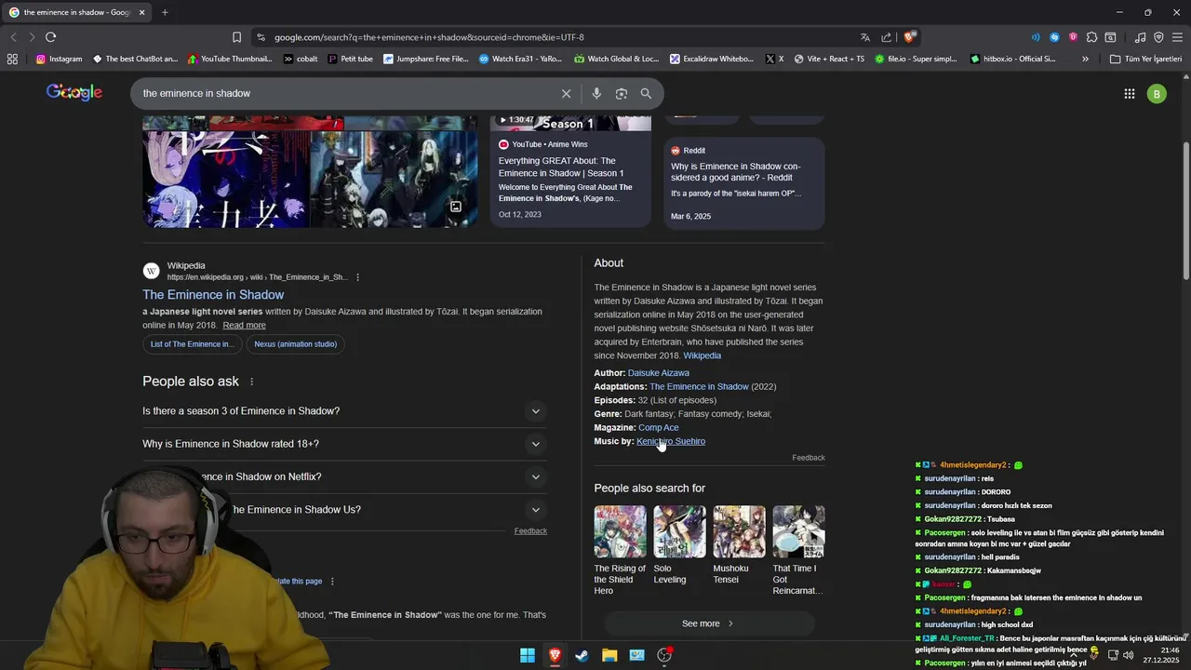This screenshot has height=670, width=1191.
Task: Expand the 'The Eminence in Shadow Us?' question
Action: click(x=343, y=510)
